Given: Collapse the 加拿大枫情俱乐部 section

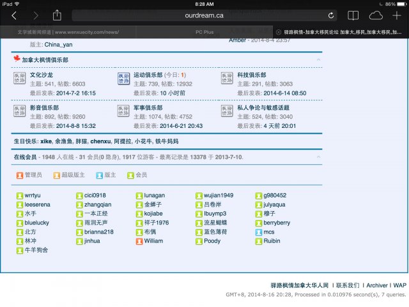Looking at the screenshot, I should (x=318, y=60).
